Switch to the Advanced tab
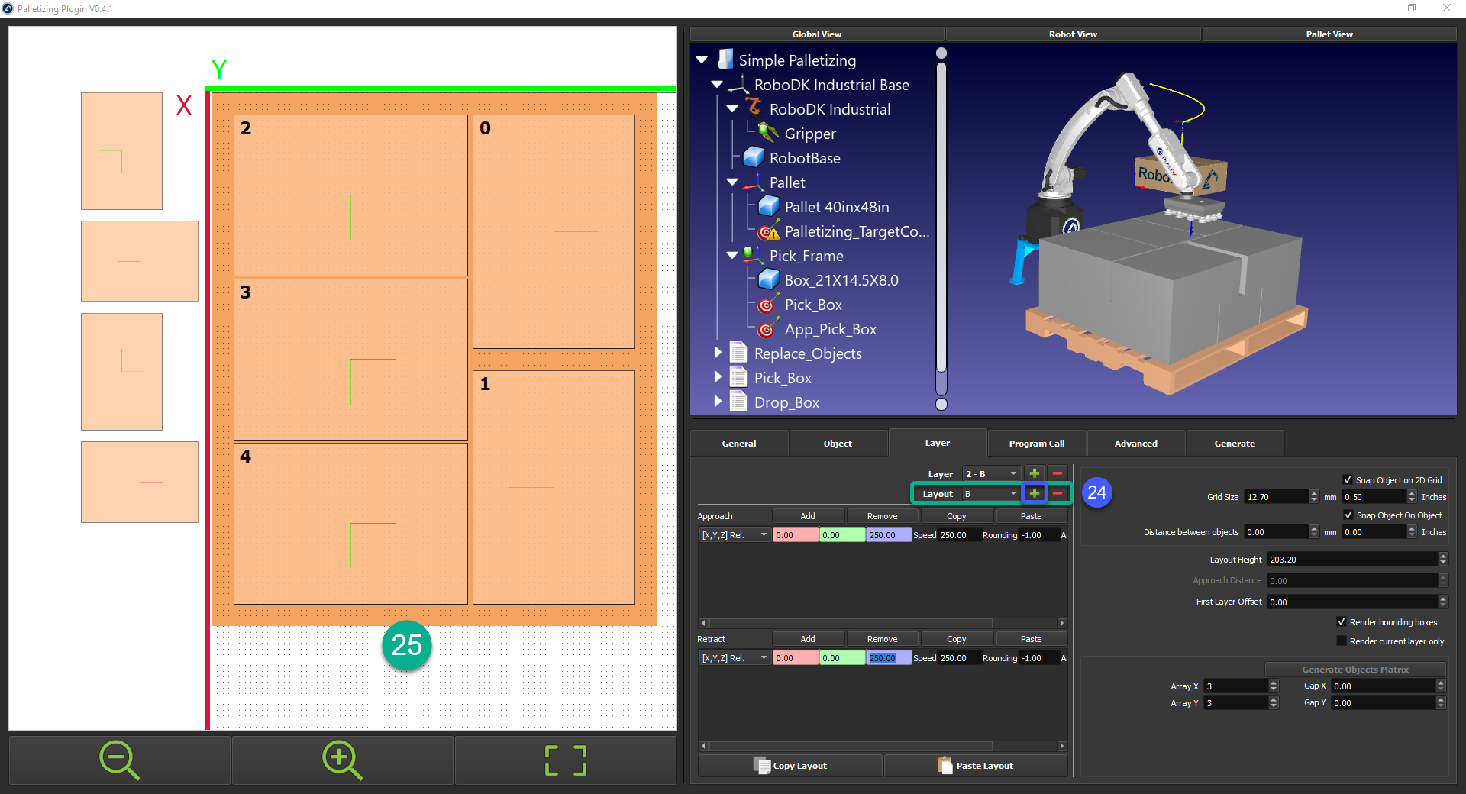 tap(1135, 443)
